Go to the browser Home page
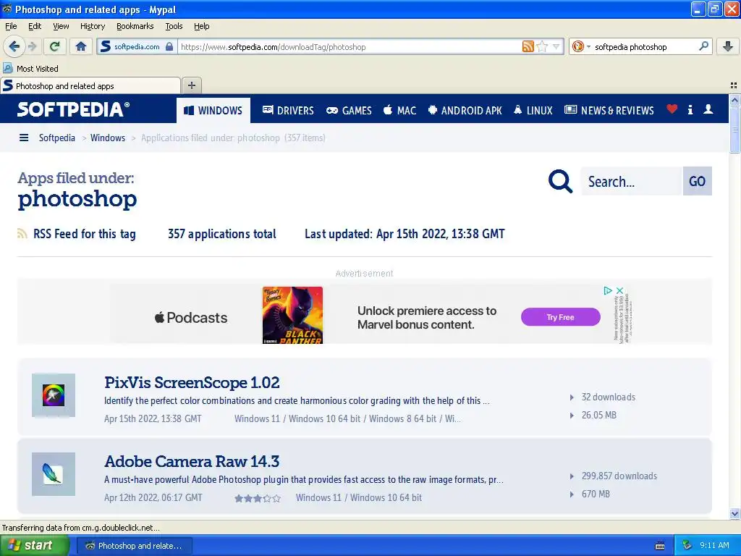This screenshot has width=741, height=556. point(81,46)
